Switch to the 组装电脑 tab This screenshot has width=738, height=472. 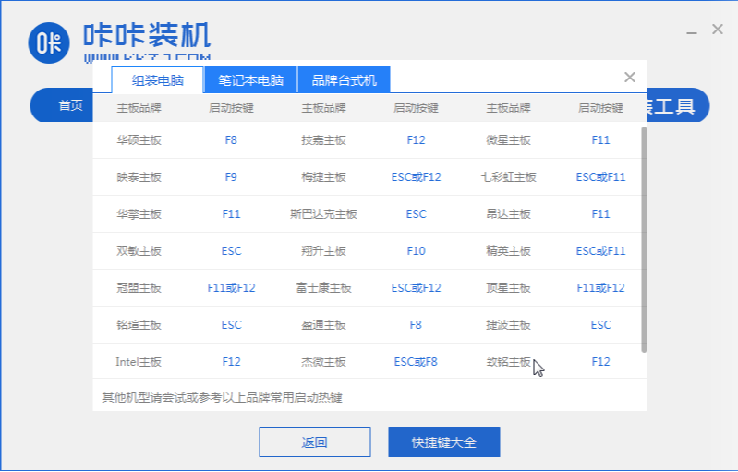tap(157, 80)
